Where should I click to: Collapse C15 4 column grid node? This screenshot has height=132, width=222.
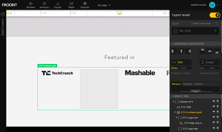click(175, 112)
